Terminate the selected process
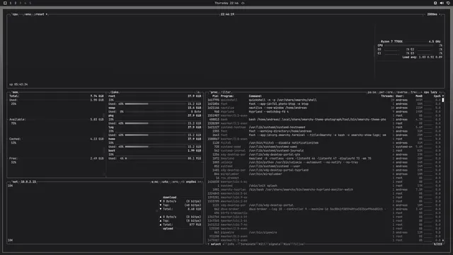 [x=248, y=244]
